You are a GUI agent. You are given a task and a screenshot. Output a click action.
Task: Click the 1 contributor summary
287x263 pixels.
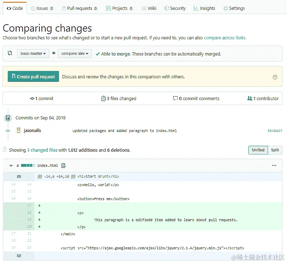tap(263, 98)
